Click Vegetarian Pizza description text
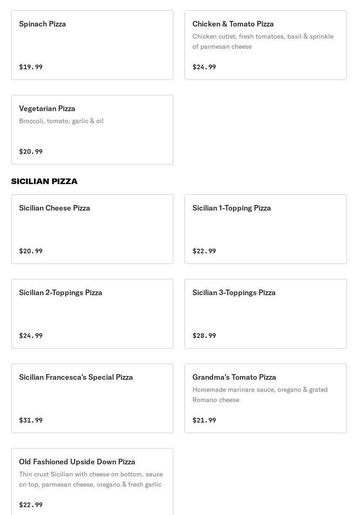Image resolution: width=358 pixels, height=515 pixels. 61,121
